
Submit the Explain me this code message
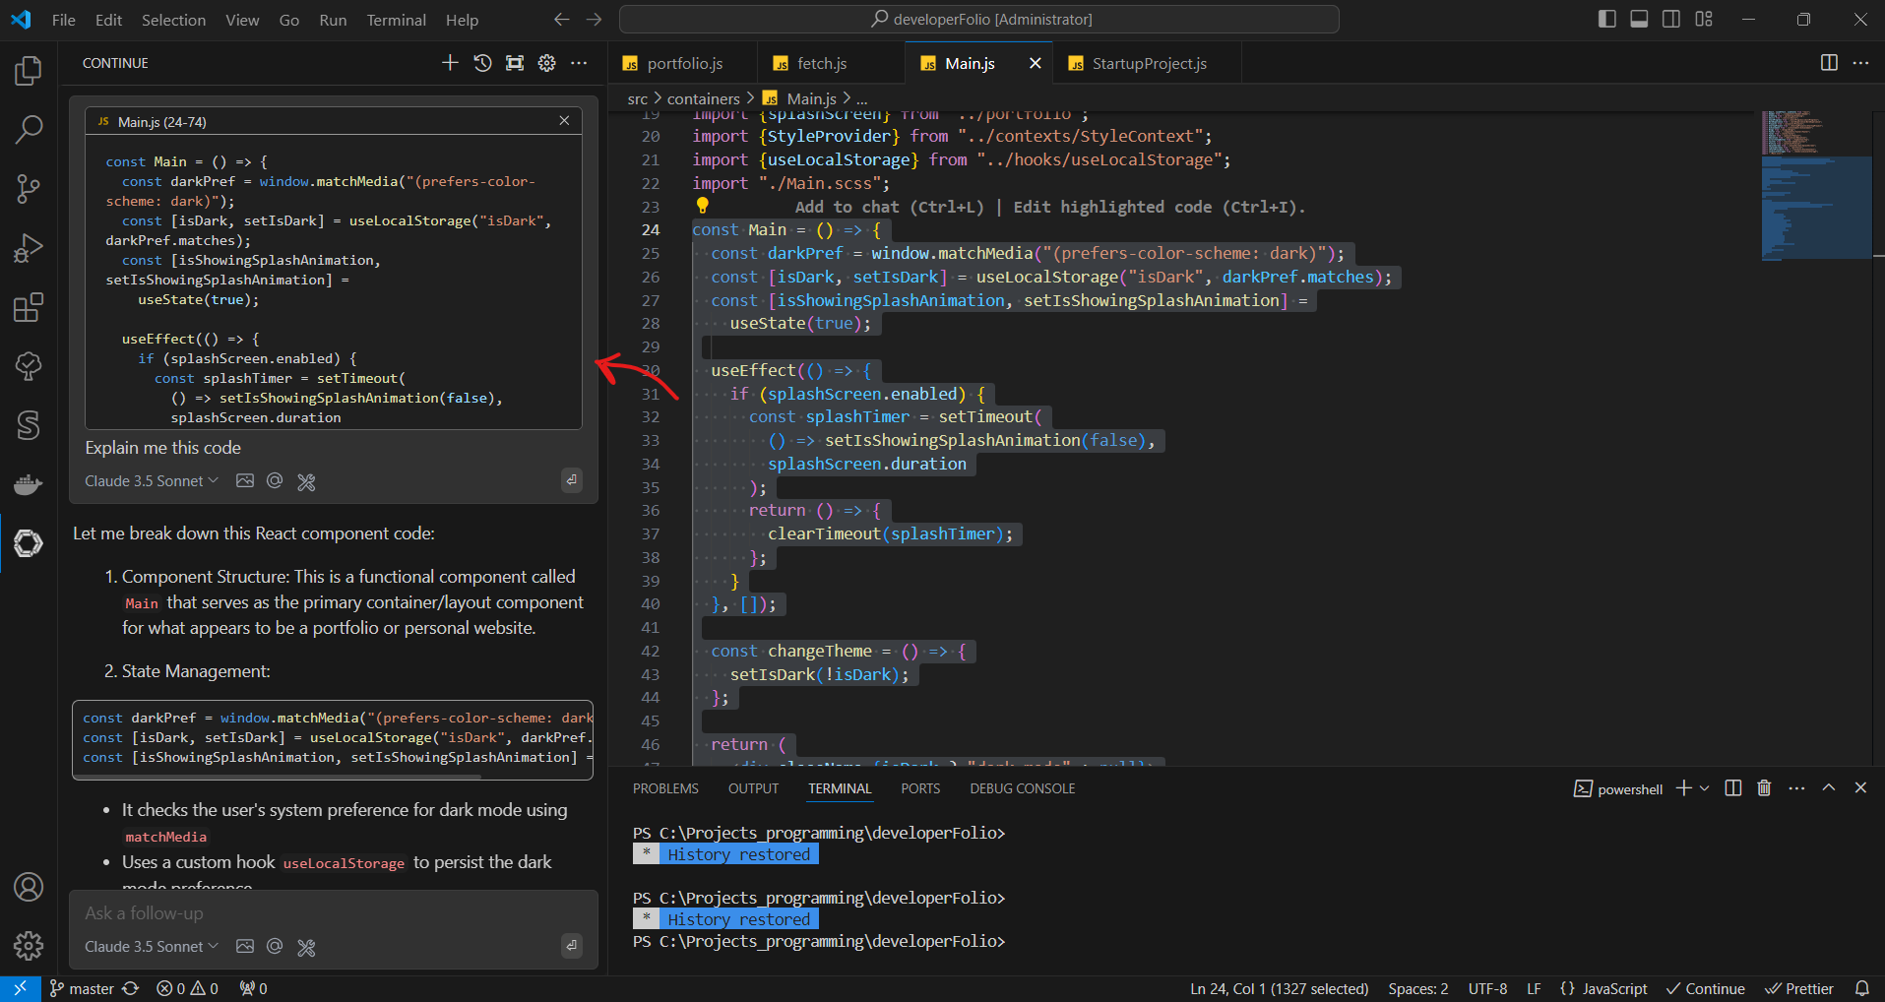pos(572,480)
